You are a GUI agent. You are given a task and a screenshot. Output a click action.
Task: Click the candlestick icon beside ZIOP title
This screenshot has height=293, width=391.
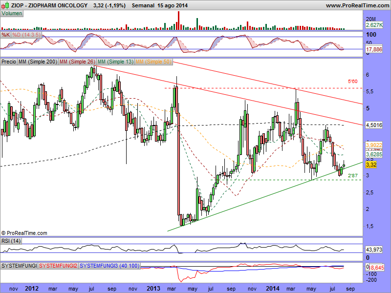pyautogui.click(x=5, y=5)
